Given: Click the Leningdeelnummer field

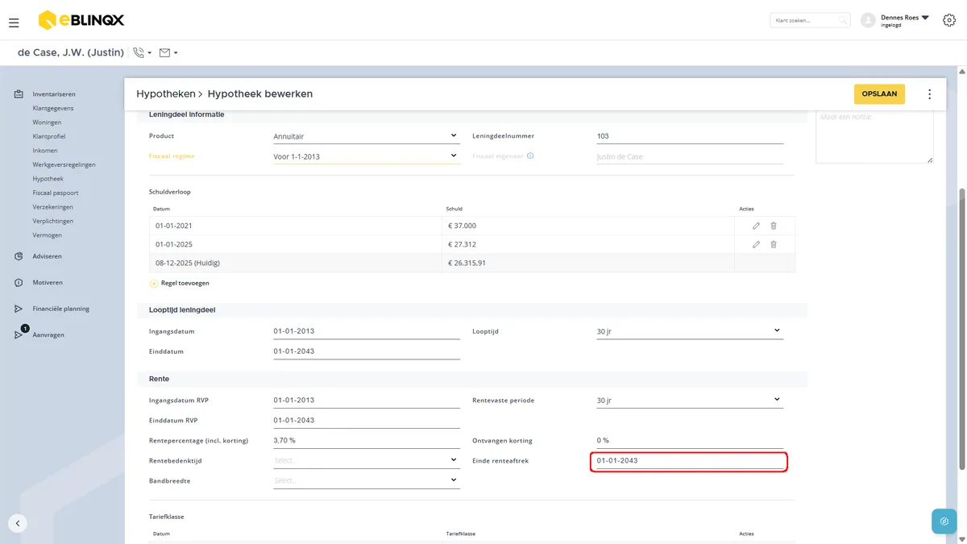Looking at the screenshot, I should (690, 136).
